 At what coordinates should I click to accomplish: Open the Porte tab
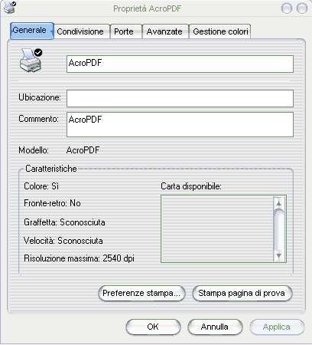pos(125,31)
